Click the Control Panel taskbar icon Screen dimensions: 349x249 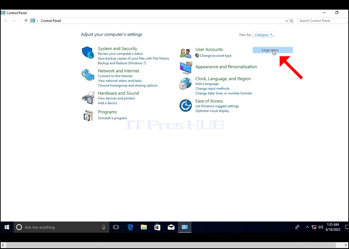185,227
